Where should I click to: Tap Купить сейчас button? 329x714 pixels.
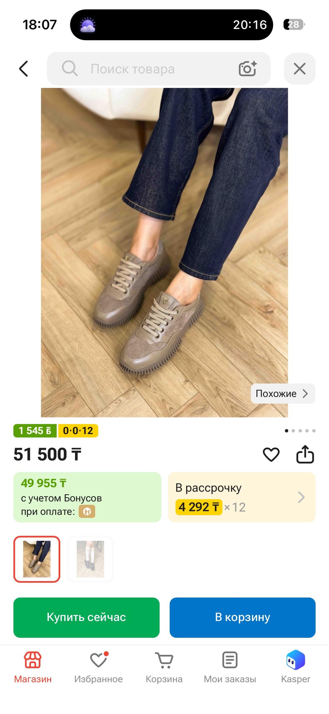click(87, 617)
